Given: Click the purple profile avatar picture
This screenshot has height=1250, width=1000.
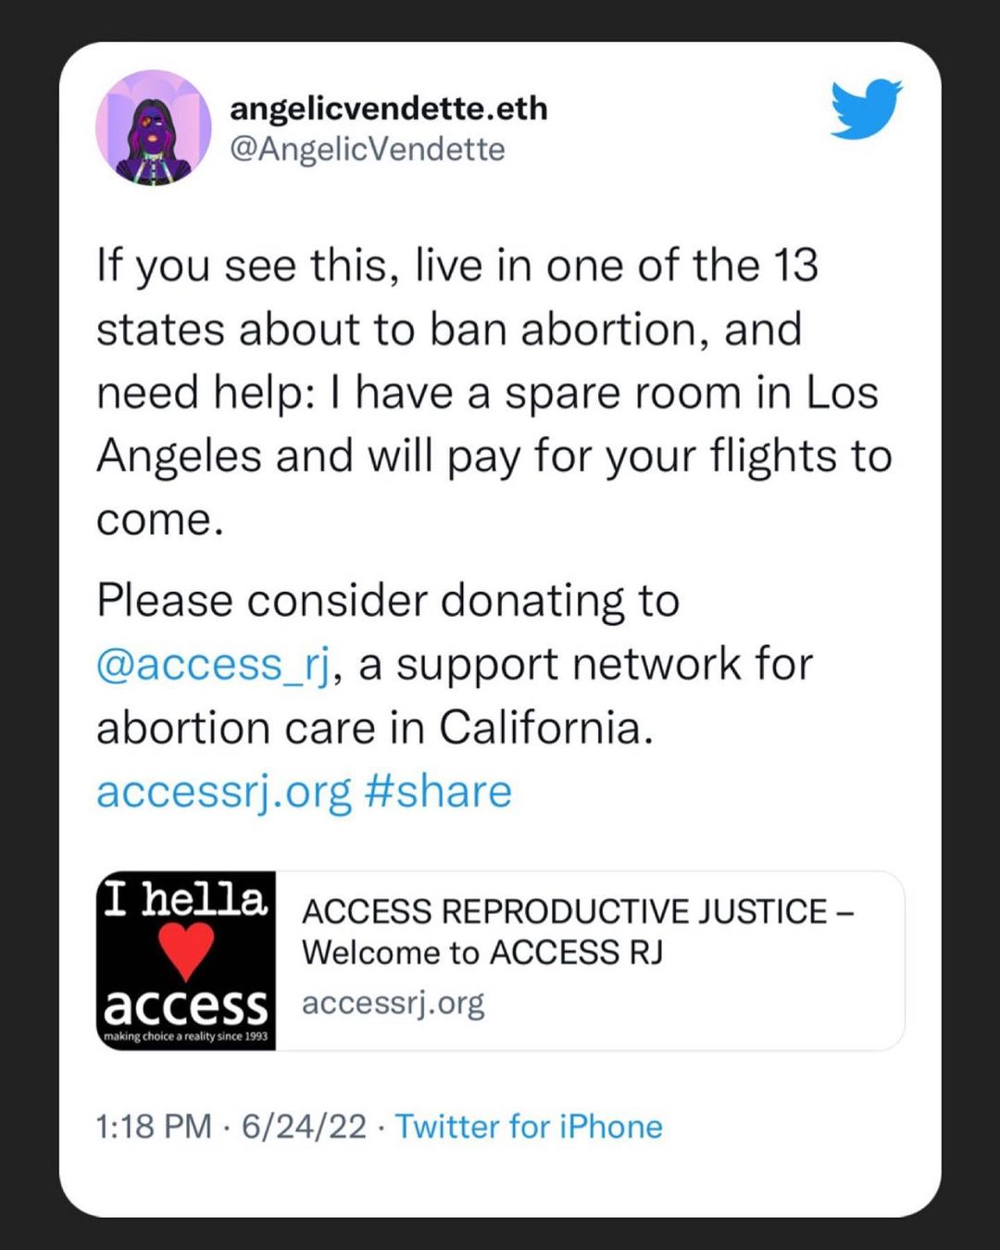Looking at the screenshot, I should point(153,128).
